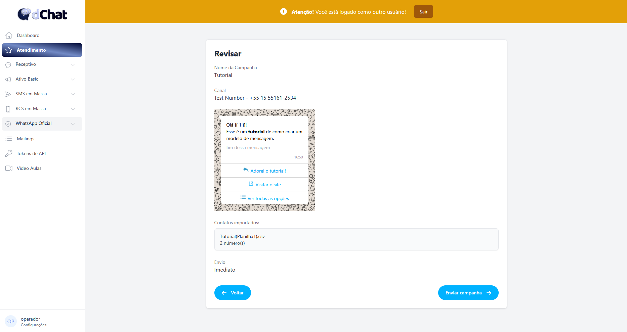
Task: Click the Receptivo chat bubble icon
Action: point(8,64)
